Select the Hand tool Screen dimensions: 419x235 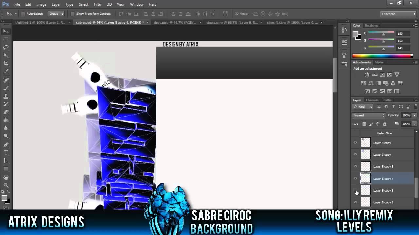point(6,177)
